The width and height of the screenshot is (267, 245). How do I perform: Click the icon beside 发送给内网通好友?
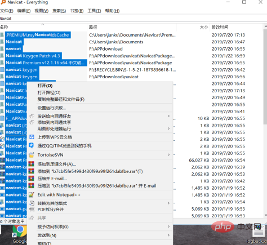click(32, 116)
